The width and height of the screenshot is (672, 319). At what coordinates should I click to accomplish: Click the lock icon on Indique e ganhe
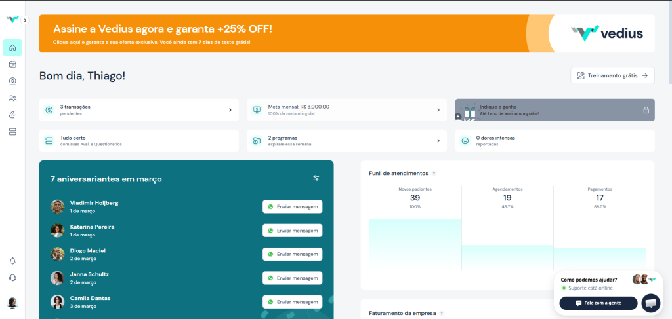pyautogui.click(x=646, y=110)
